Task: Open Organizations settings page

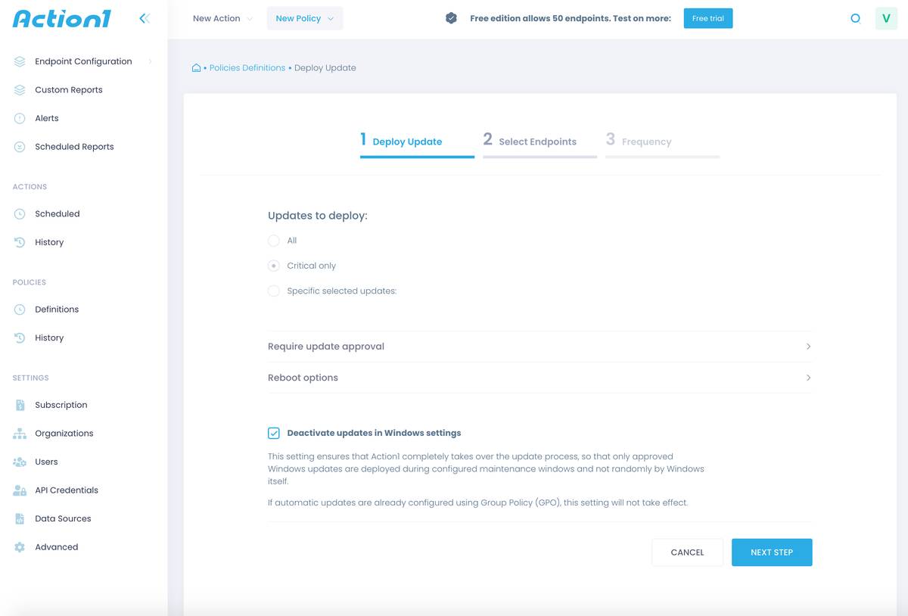Action: click(x=64, y=434)
